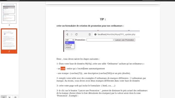Click the 'TP :' heading

pyautogui.click(x=103, y=19)
